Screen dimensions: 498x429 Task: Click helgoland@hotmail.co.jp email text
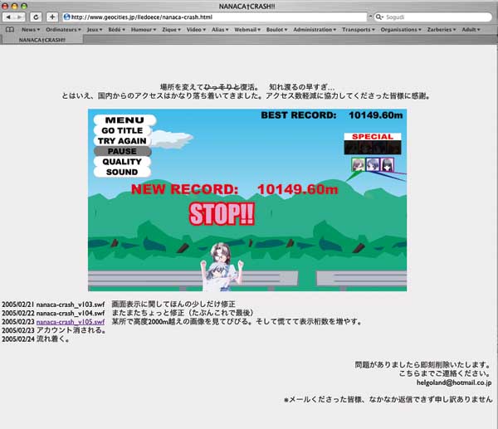click(x=454, y=383)
